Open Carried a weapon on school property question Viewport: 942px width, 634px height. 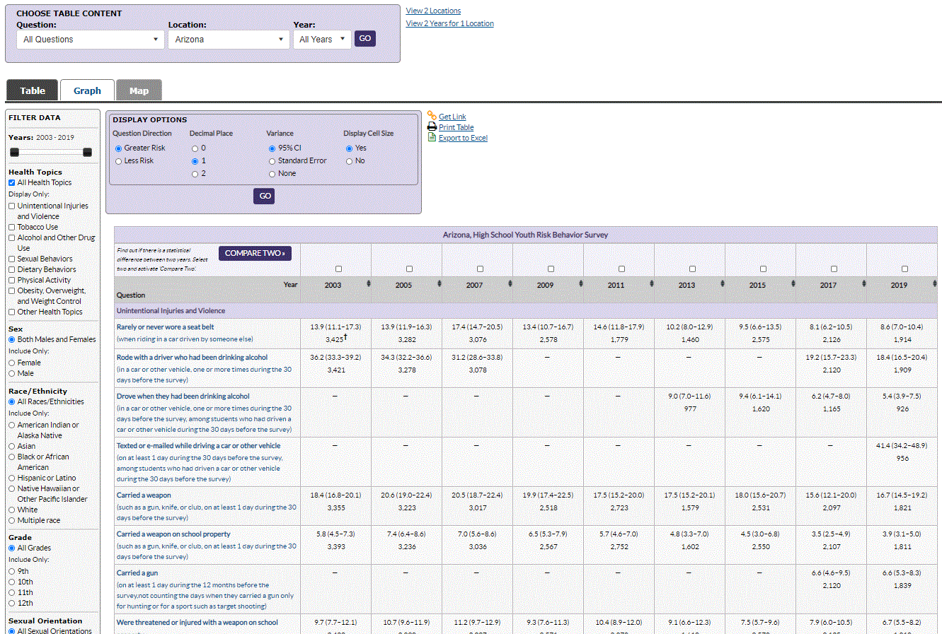(173, 534)
